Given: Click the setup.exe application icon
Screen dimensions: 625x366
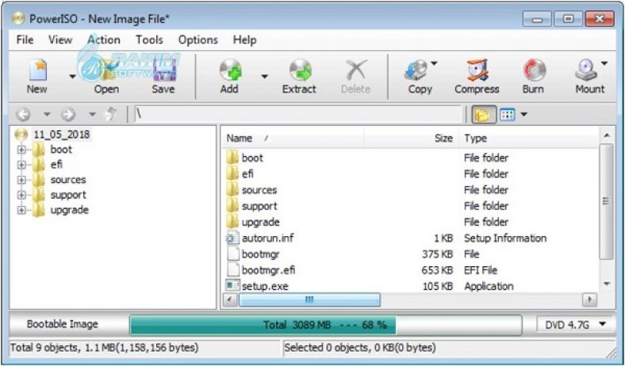Looking at the screenshot, I should (x=232, y=286).
